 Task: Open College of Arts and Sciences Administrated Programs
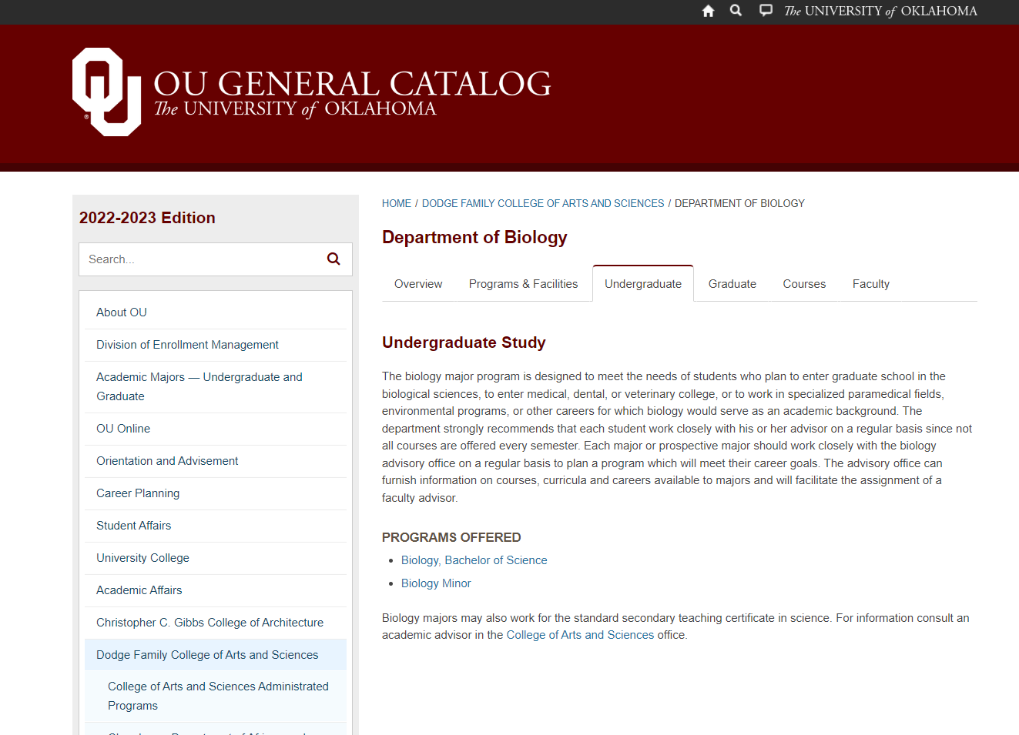[216, 696]
